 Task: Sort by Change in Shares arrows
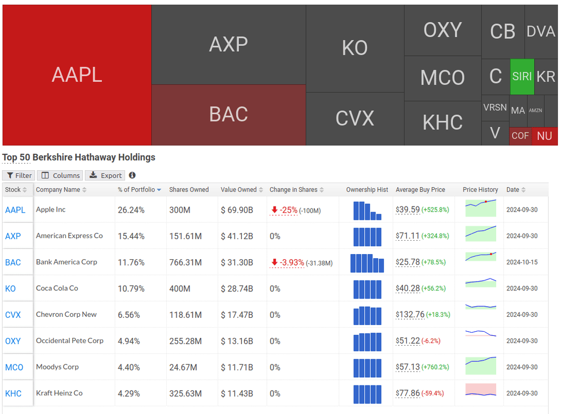pos(322,190)
